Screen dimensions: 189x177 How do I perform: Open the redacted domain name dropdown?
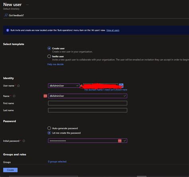(x=100, y=86)
